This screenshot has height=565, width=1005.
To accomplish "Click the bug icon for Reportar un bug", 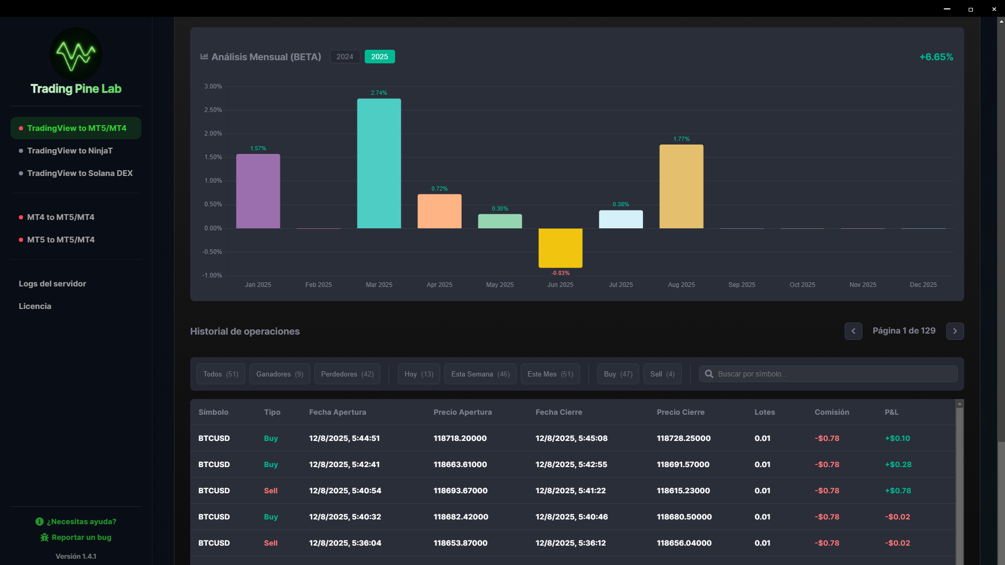I will tap(45, 537).
